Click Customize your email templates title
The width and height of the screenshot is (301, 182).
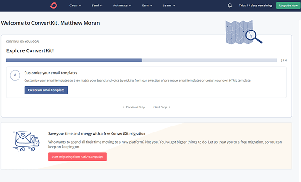tap(51, 73)
